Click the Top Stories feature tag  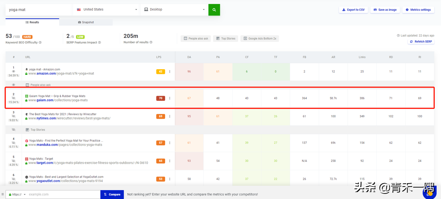[x=226, y=38]
